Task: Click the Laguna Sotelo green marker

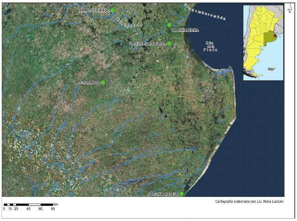Action: pos(181,194)
